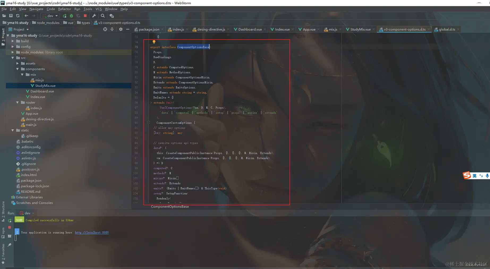The width and height of the screenshot is (490, 269).
Task: Click the Run with Coverage toolbar icon
Action: pos(78,16)
